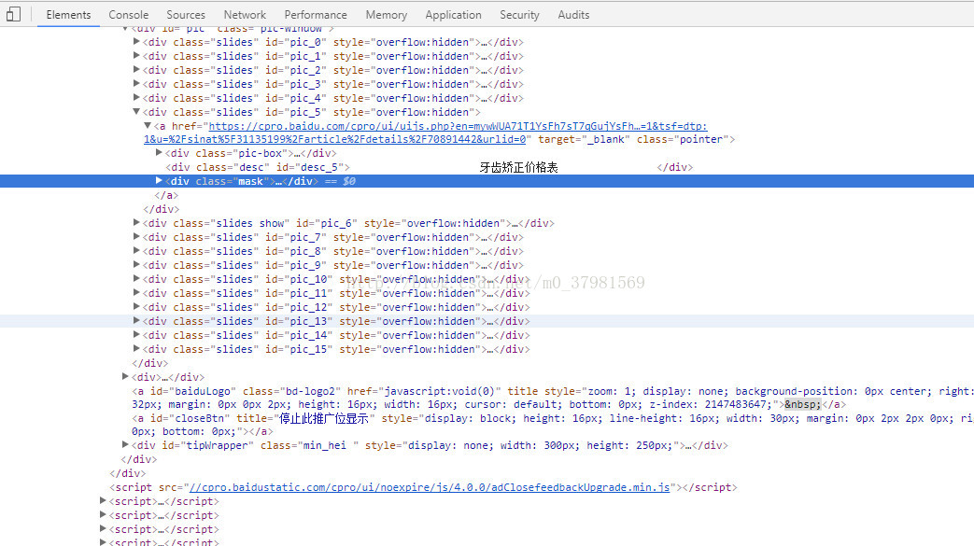974x546 pixels.
Task: Click the class="pointer" attribute
Action: (x=683, y=140)
